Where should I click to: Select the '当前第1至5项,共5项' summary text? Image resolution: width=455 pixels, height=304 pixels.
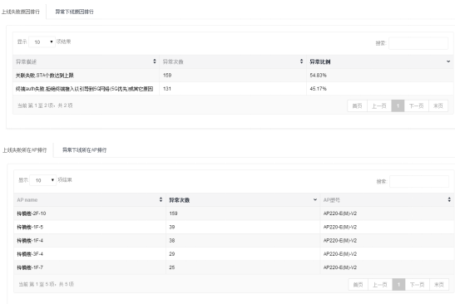(47, 284)
